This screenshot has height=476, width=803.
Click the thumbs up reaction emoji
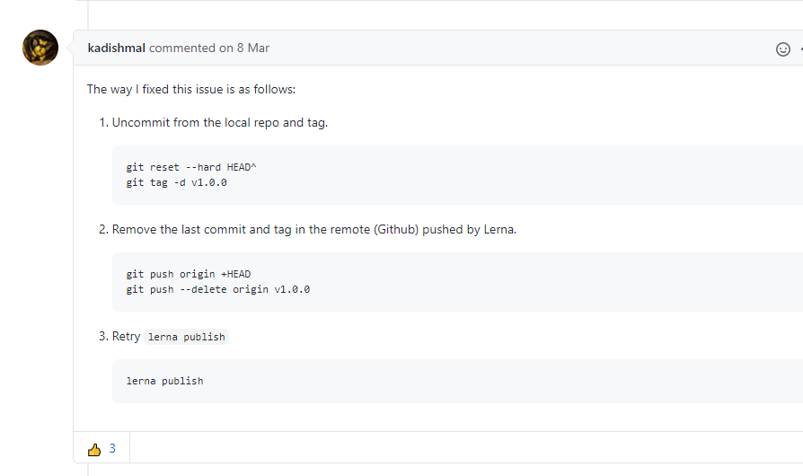pyautogui.click(x=94, y=449)
